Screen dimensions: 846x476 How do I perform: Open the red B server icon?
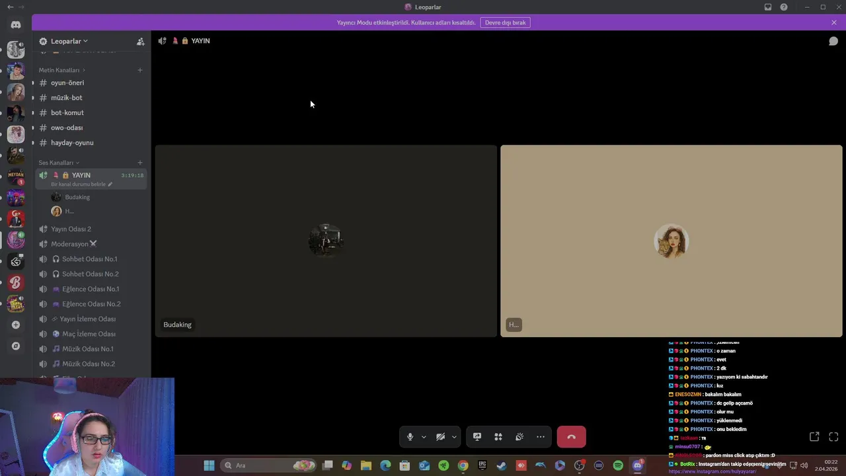click(x=16, y=282)
